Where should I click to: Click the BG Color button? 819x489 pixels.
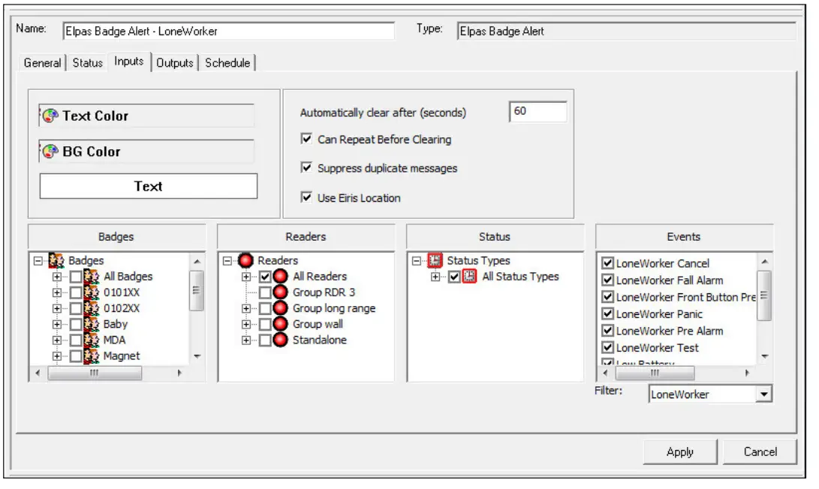147,151
